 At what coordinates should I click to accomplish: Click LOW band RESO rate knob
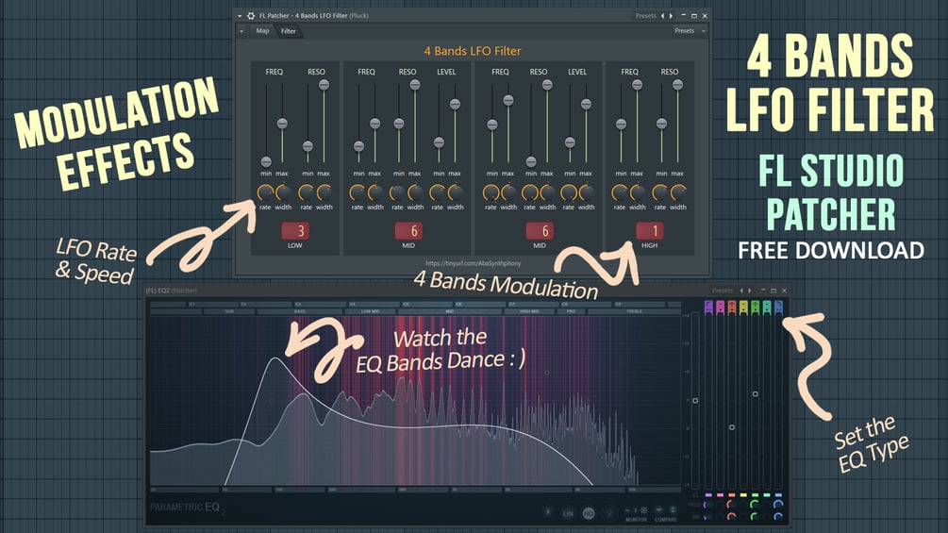[307, 192]
